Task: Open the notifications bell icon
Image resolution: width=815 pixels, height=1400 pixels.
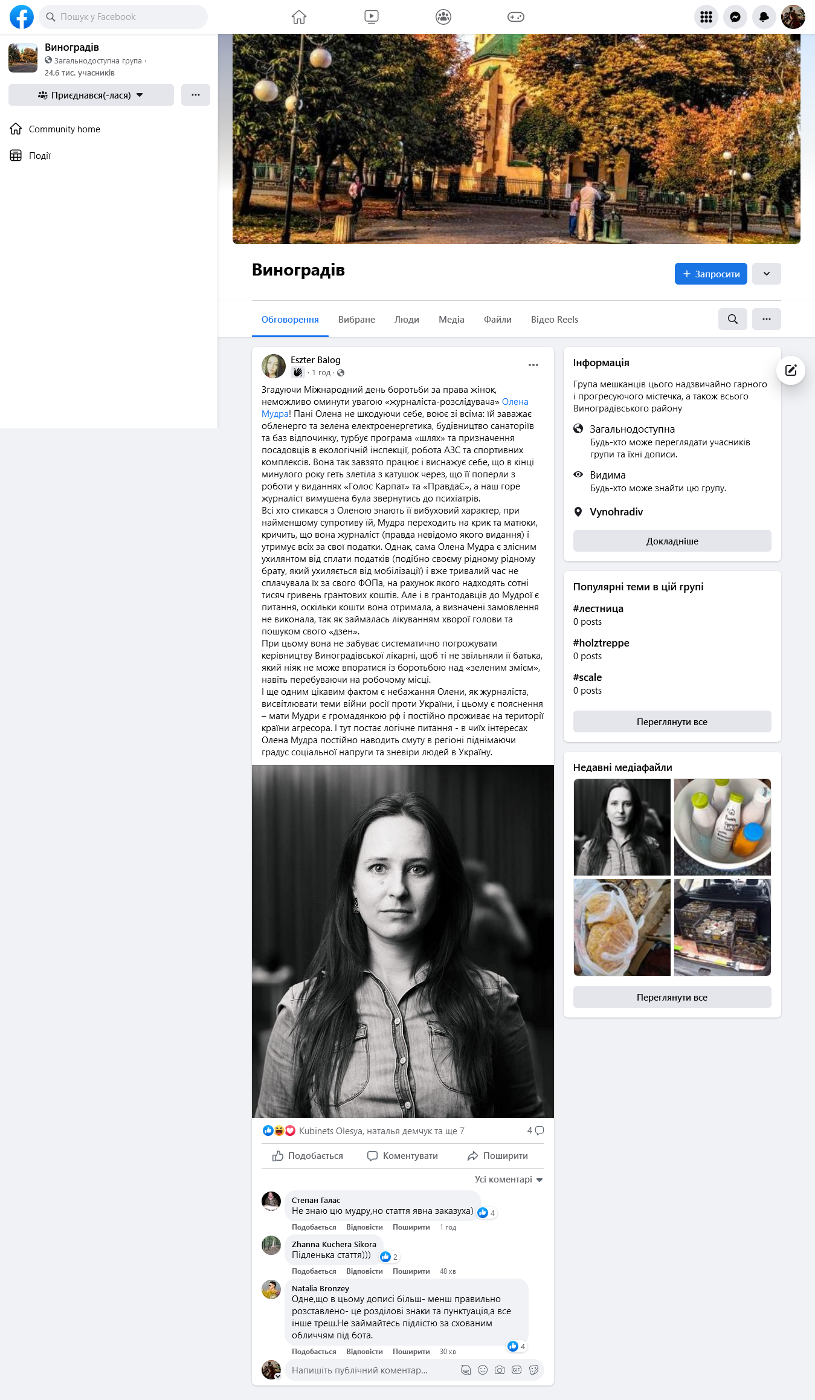Action: tap(764, 17)
